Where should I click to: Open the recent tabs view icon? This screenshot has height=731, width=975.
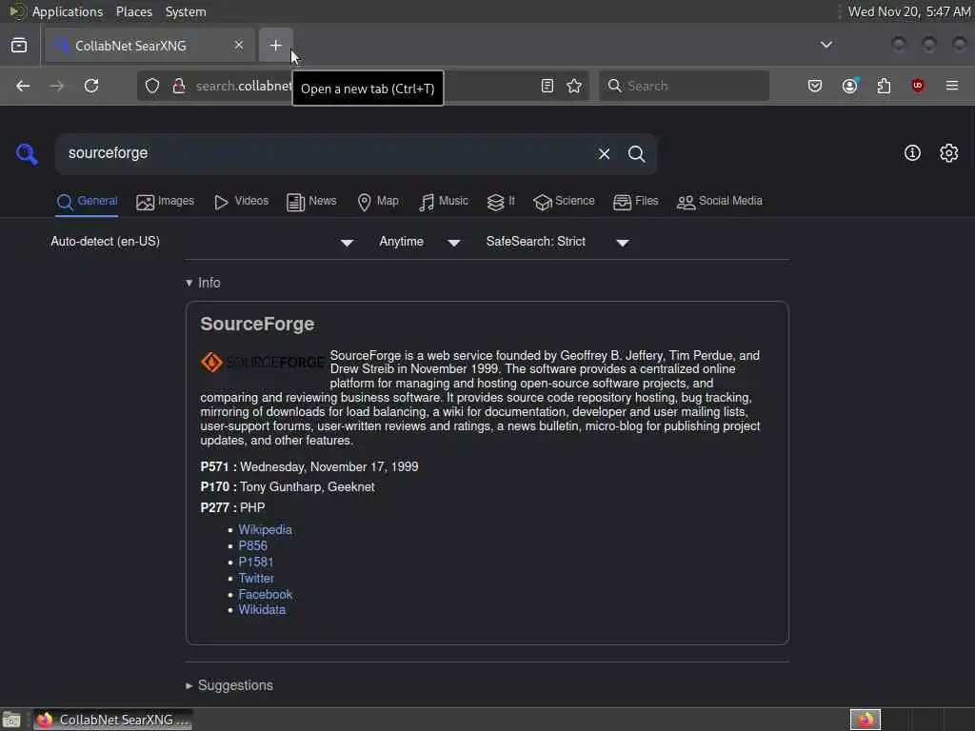19,46
